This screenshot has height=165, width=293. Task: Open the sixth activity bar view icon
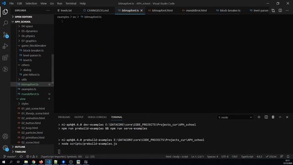pyautogui.click(x=5, y=69)
